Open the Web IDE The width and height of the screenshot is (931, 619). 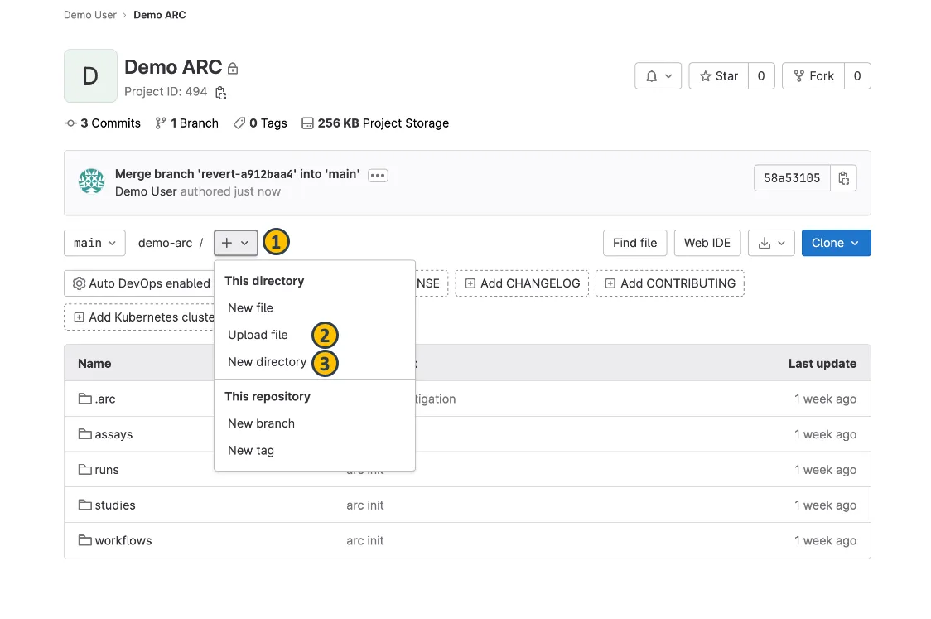707,243
